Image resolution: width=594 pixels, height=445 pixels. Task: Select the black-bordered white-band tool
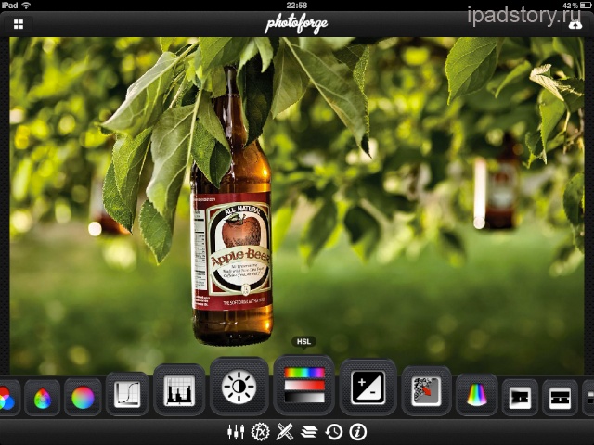tap(560, 398)
